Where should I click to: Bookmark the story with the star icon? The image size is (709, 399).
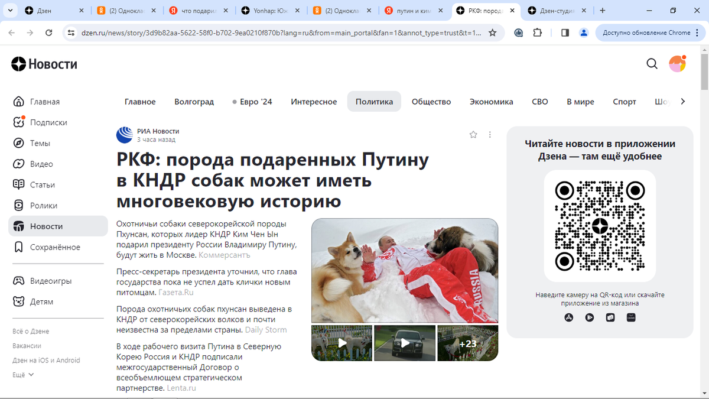[473, 135]
